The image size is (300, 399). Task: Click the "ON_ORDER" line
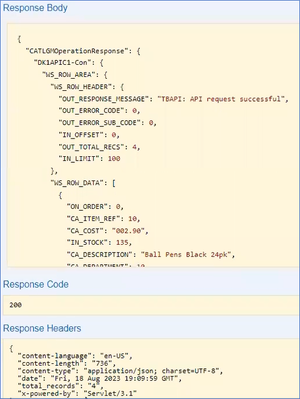point(95,206)
